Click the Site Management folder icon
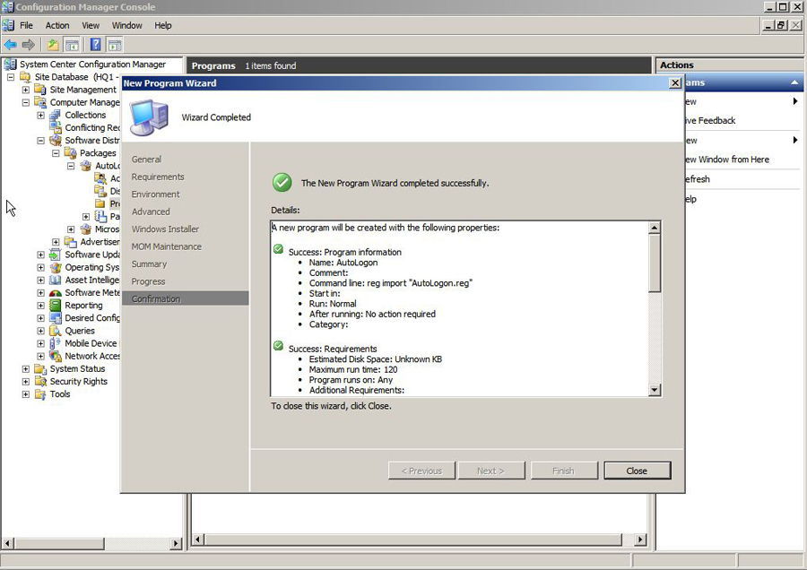 pos(40,90)
